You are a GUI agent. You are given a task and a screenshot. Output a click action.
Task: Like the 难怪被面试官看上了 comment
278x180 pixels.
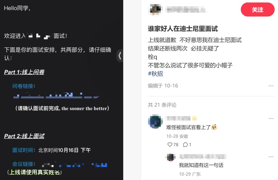[170, 145]
